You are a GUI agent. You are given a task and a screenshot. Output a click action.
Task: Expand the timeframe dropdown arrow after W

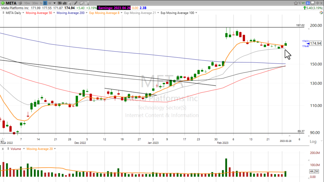tap(54, 3)
